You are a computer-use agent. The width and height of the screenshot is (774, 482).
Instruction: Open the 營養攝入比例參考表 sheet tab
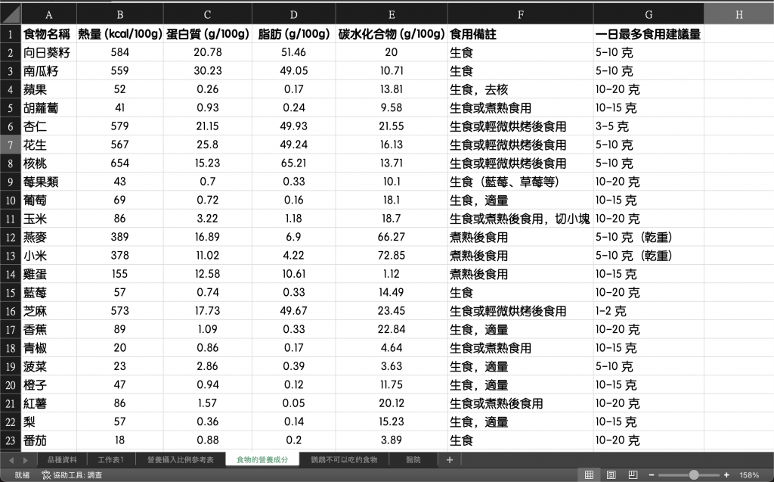pos(181,460)
